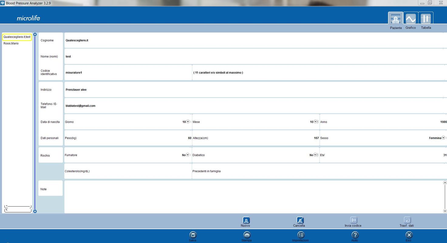Click the Esci exit icon
Viewport: 447px width, 243px height.
coord(409,235)
